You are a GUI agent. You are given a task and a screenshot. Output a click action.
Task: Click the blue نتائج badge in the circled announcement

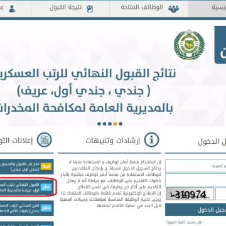pyautogui.click(x=46, y=187)
